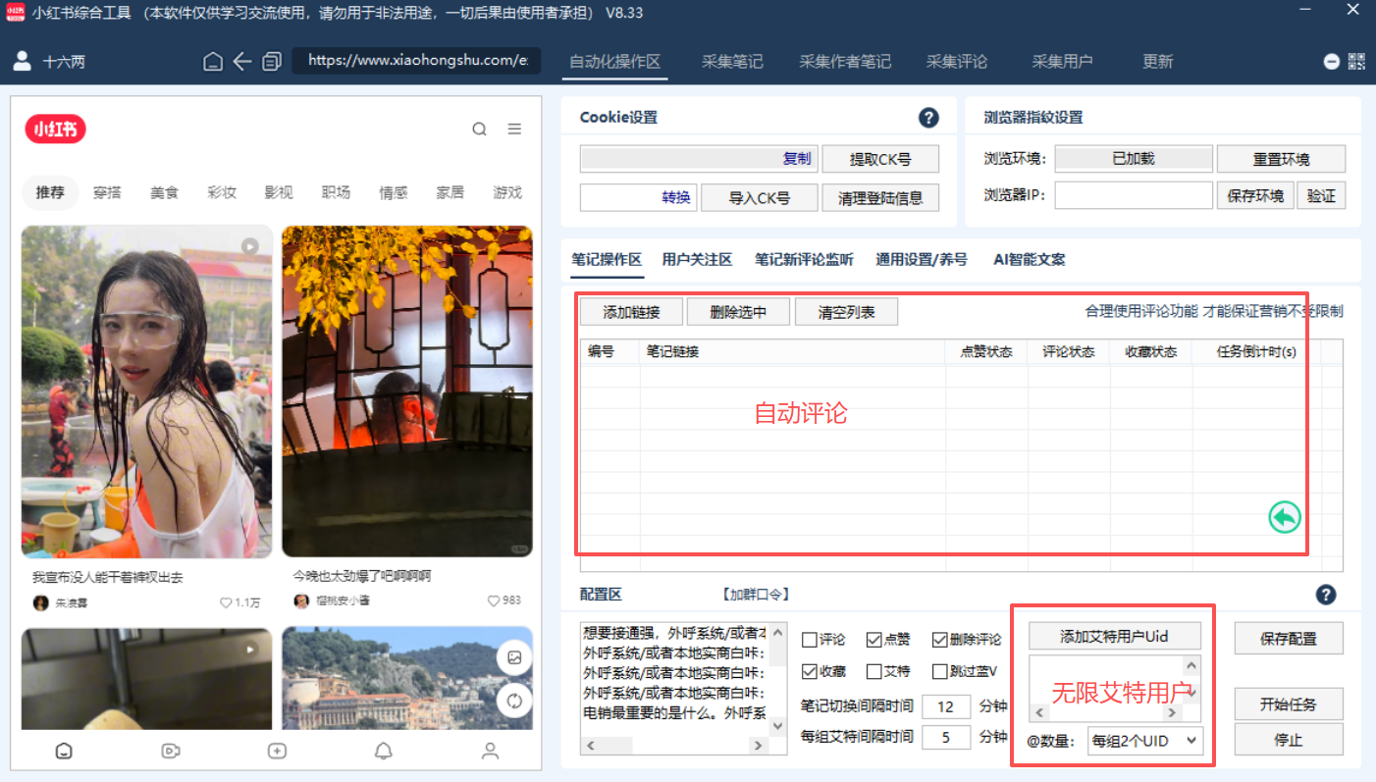Open AI智能文案 sub-tab
Viewport: 1376px width, 782px height.
[x=1030, y=260]
